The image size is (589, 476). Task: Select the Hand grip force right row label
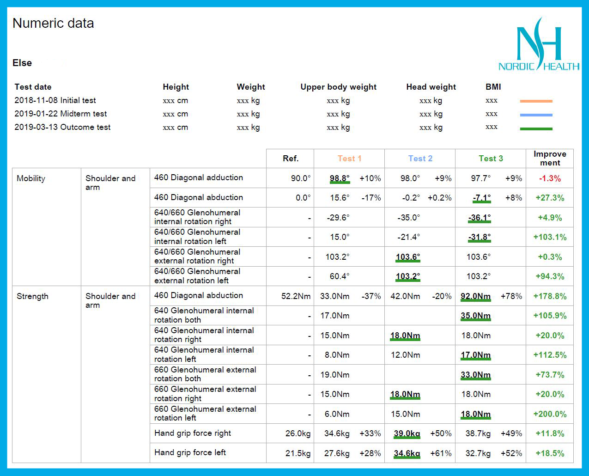pos(193,433)
